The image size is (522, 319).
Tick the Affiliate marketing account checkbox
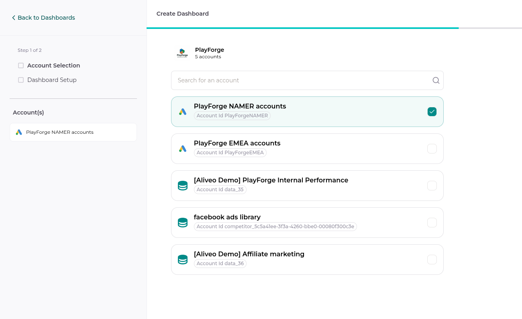[432, 260]
